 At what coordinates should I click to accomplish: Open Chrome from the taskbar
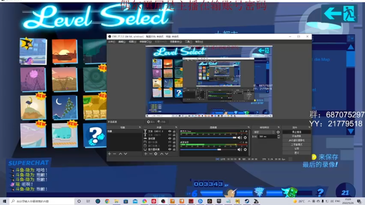pyautogui.click(x=107, y=201)
